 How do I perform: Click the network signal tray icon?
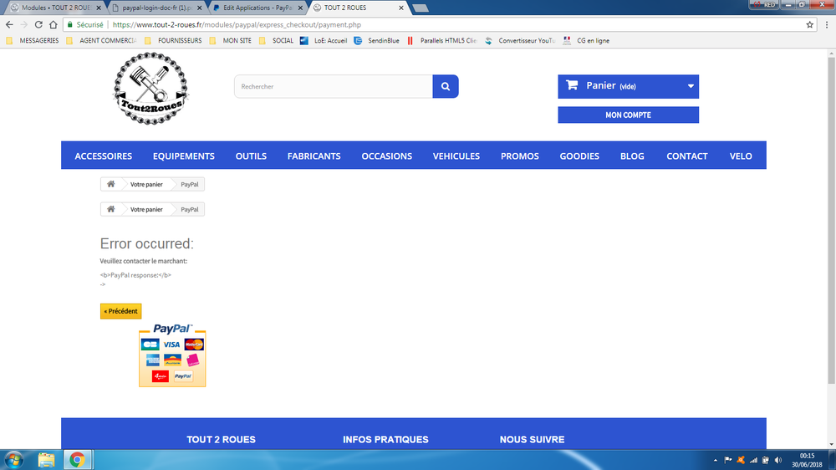pos(753,460)
